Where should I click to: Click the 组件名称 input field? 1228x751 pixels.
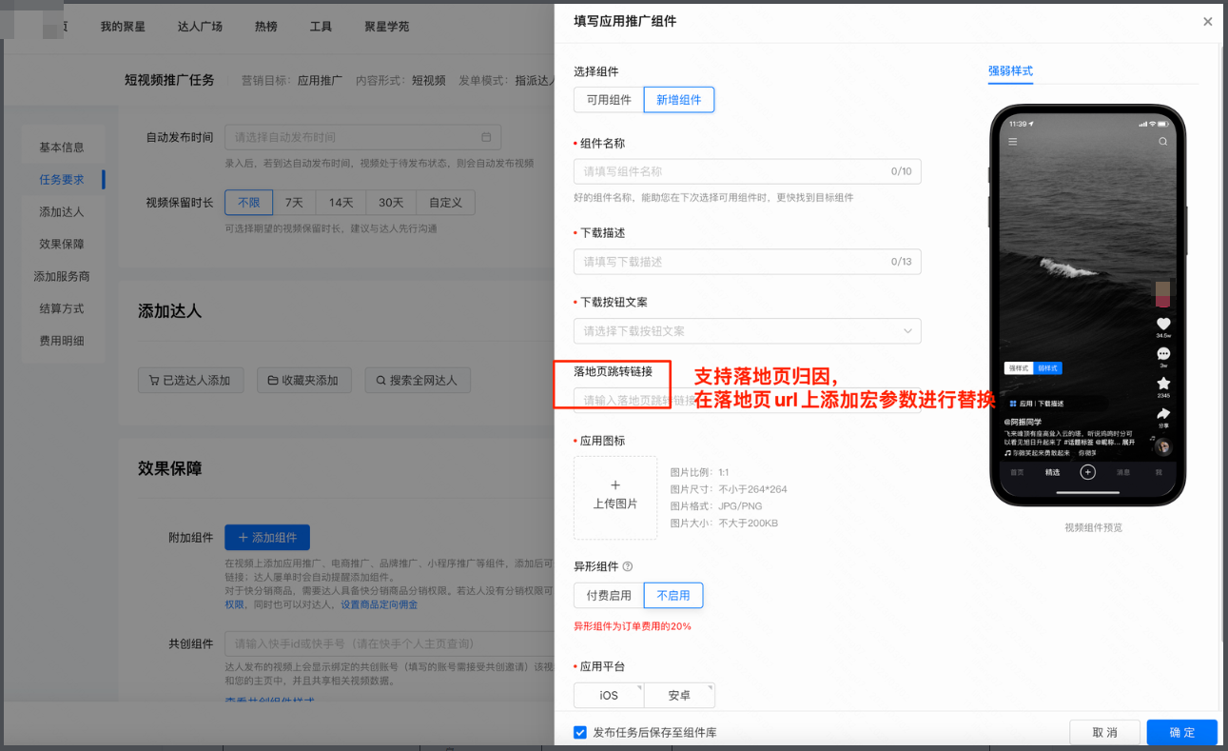[747, 171]
